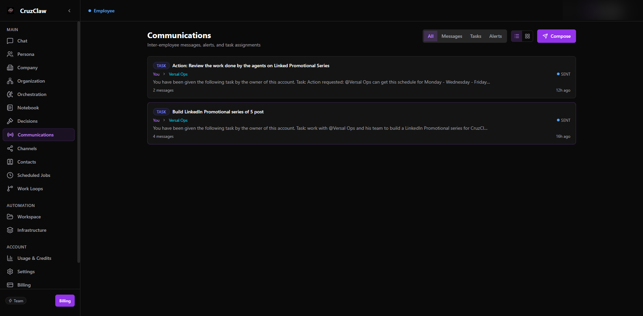Screen dimensions: 643x316
Task: Click SENT status on Review task
Action: pos(564,74)
